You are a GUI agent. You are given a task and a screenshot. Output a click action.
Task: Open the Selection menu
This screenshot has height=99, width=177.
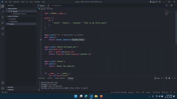click(16, 2)
